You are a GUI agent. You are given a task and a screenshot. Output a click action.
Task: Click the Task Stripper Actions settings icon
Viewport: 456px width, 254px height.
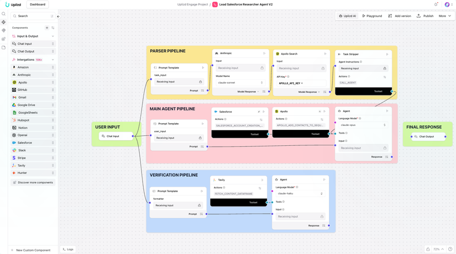click(x=385, y=77)
